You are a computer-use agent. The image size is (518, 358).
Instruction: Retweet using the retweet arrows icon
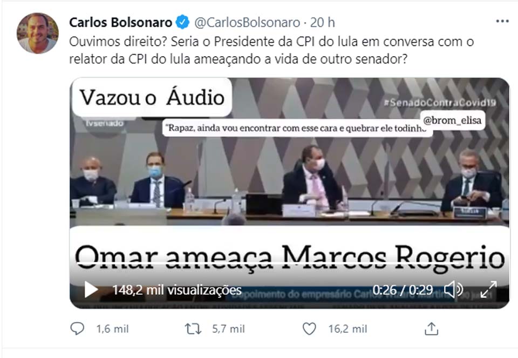coord(193,329)
